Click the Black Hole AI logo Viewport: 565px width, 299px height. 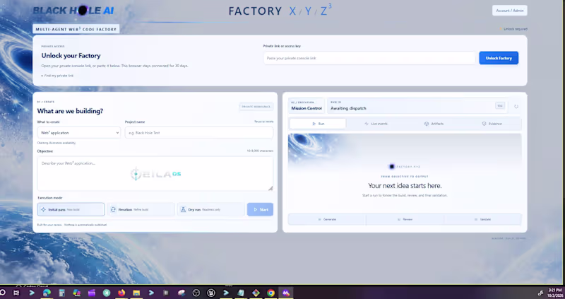73,11
